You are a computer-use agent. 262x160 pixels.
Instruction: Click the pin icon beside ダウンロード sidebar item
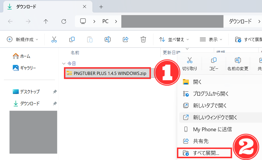pyautogui.click(x=55, y=103)
